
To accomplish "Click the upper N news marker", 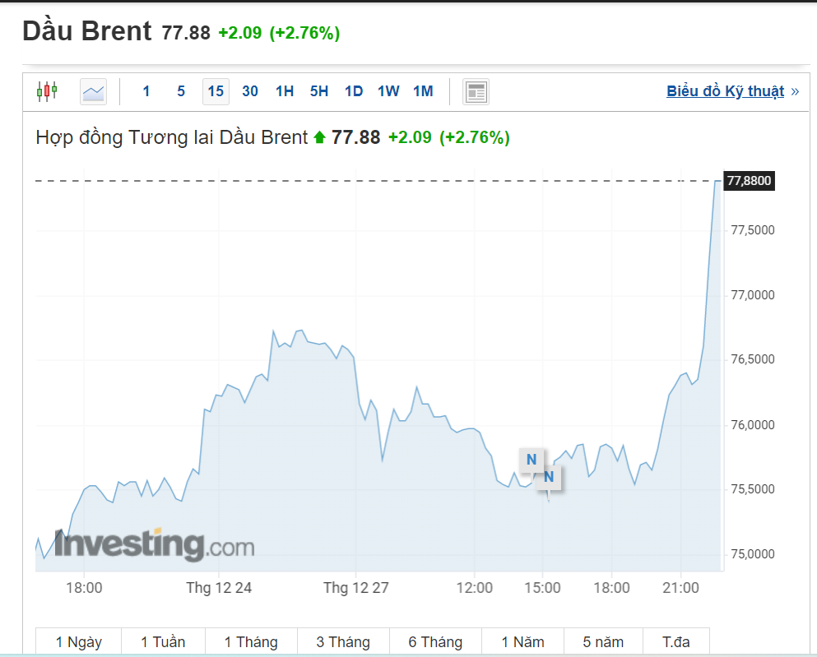I will pyautogui.click(x=532, y=459).
